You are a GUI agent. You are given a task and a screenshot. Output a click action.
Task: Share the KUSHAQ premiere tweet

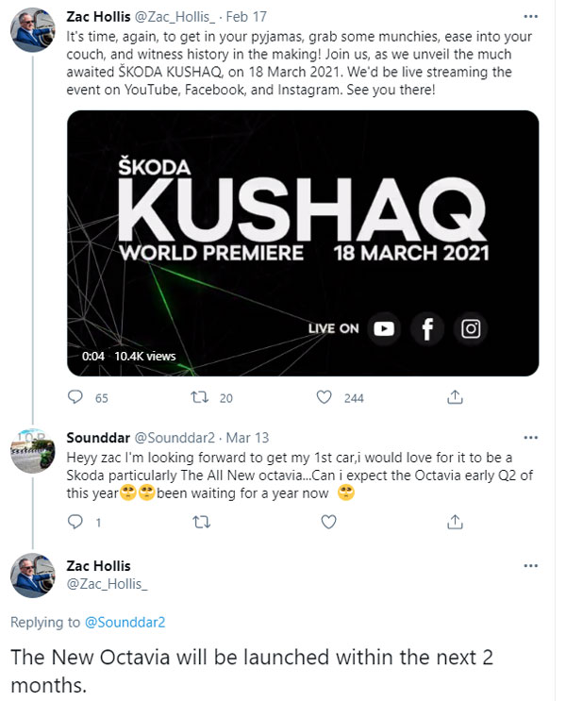(x=454, y=398)
